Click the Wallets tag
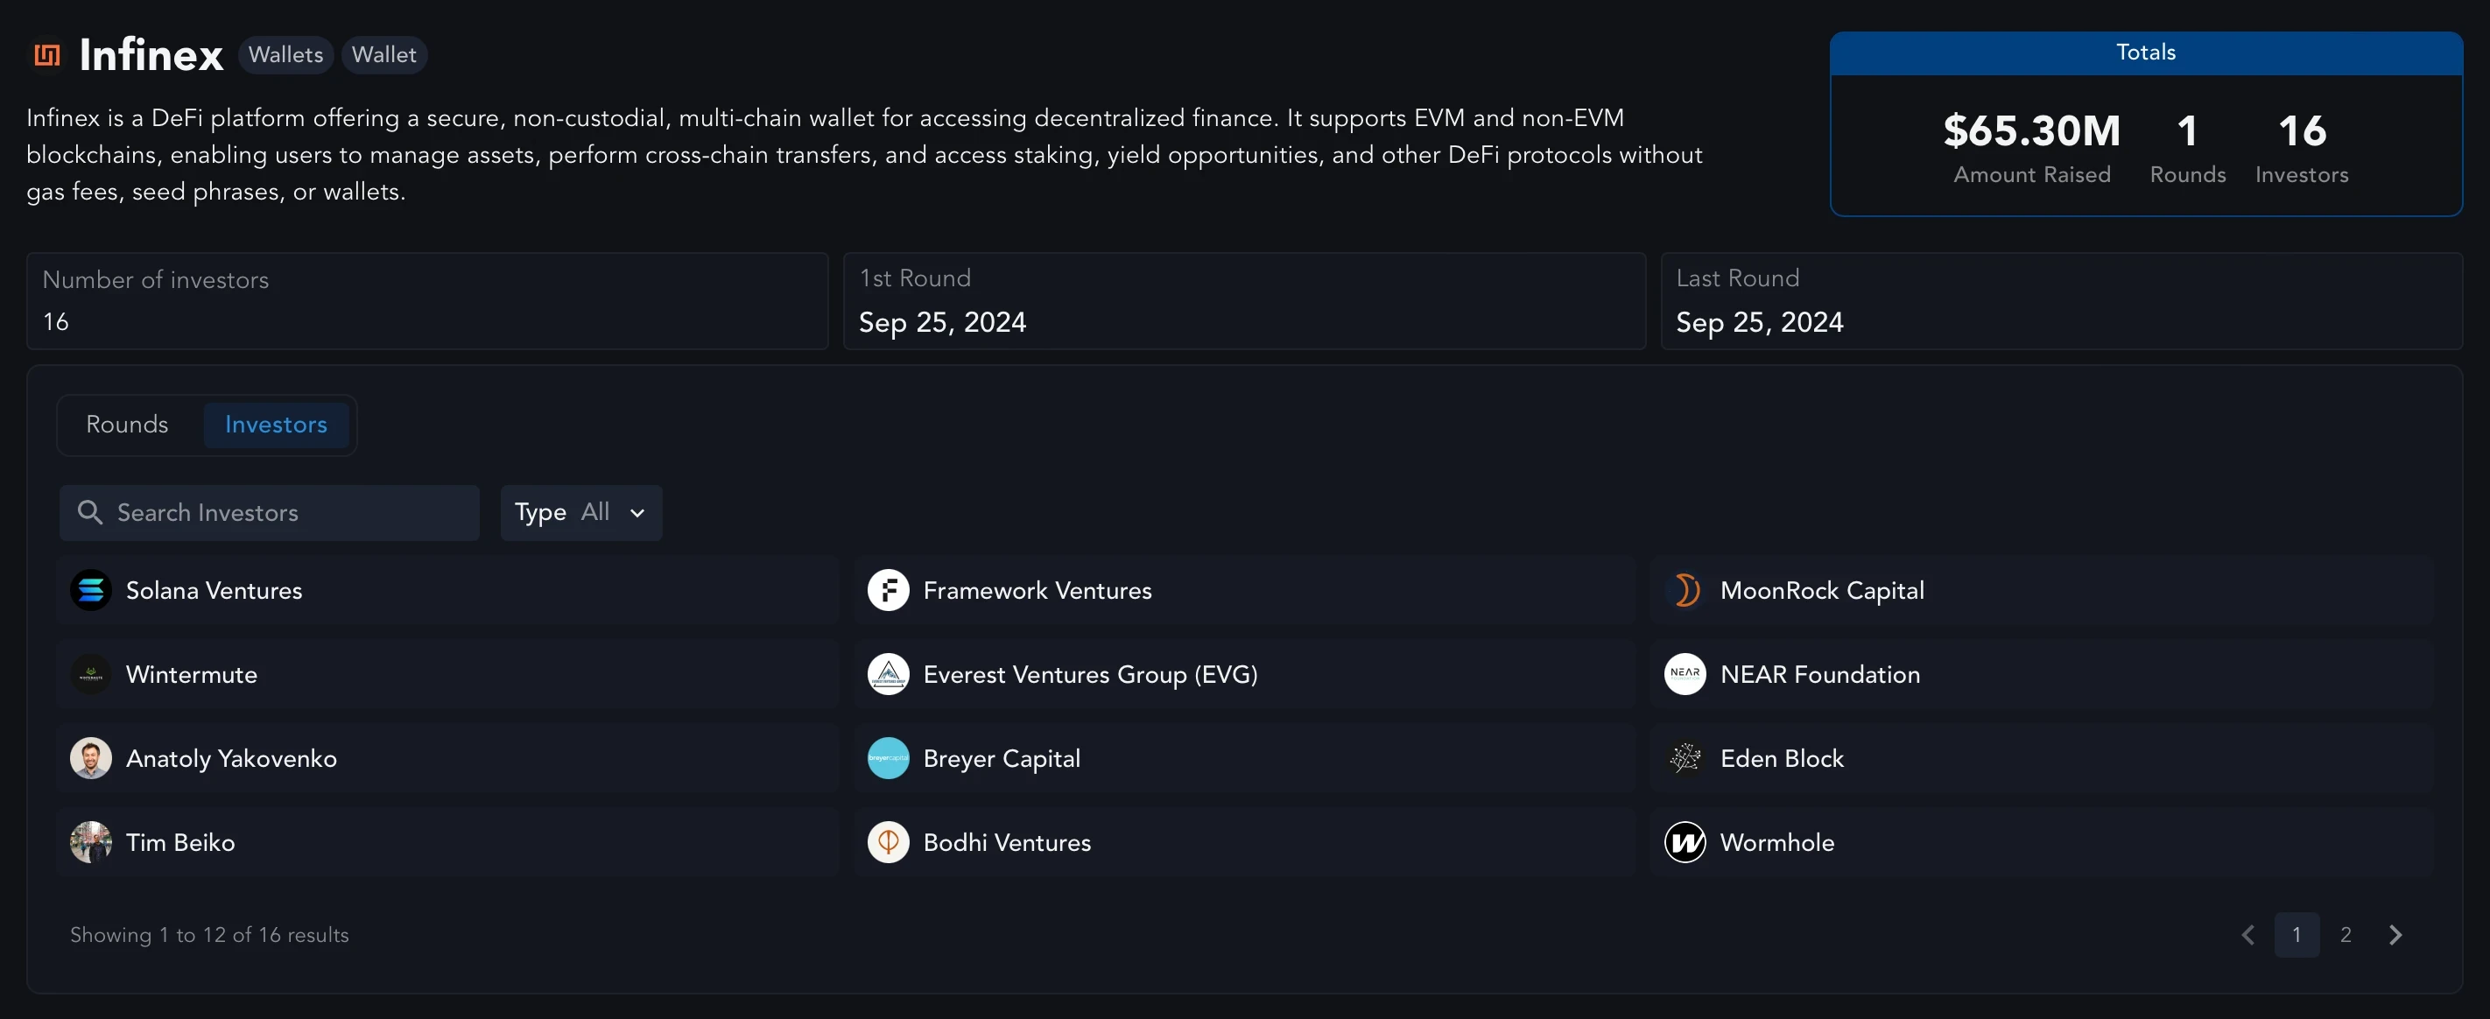Viewport: 2490px width, 1019px height. pyautogui.click(x=285, y=55)
